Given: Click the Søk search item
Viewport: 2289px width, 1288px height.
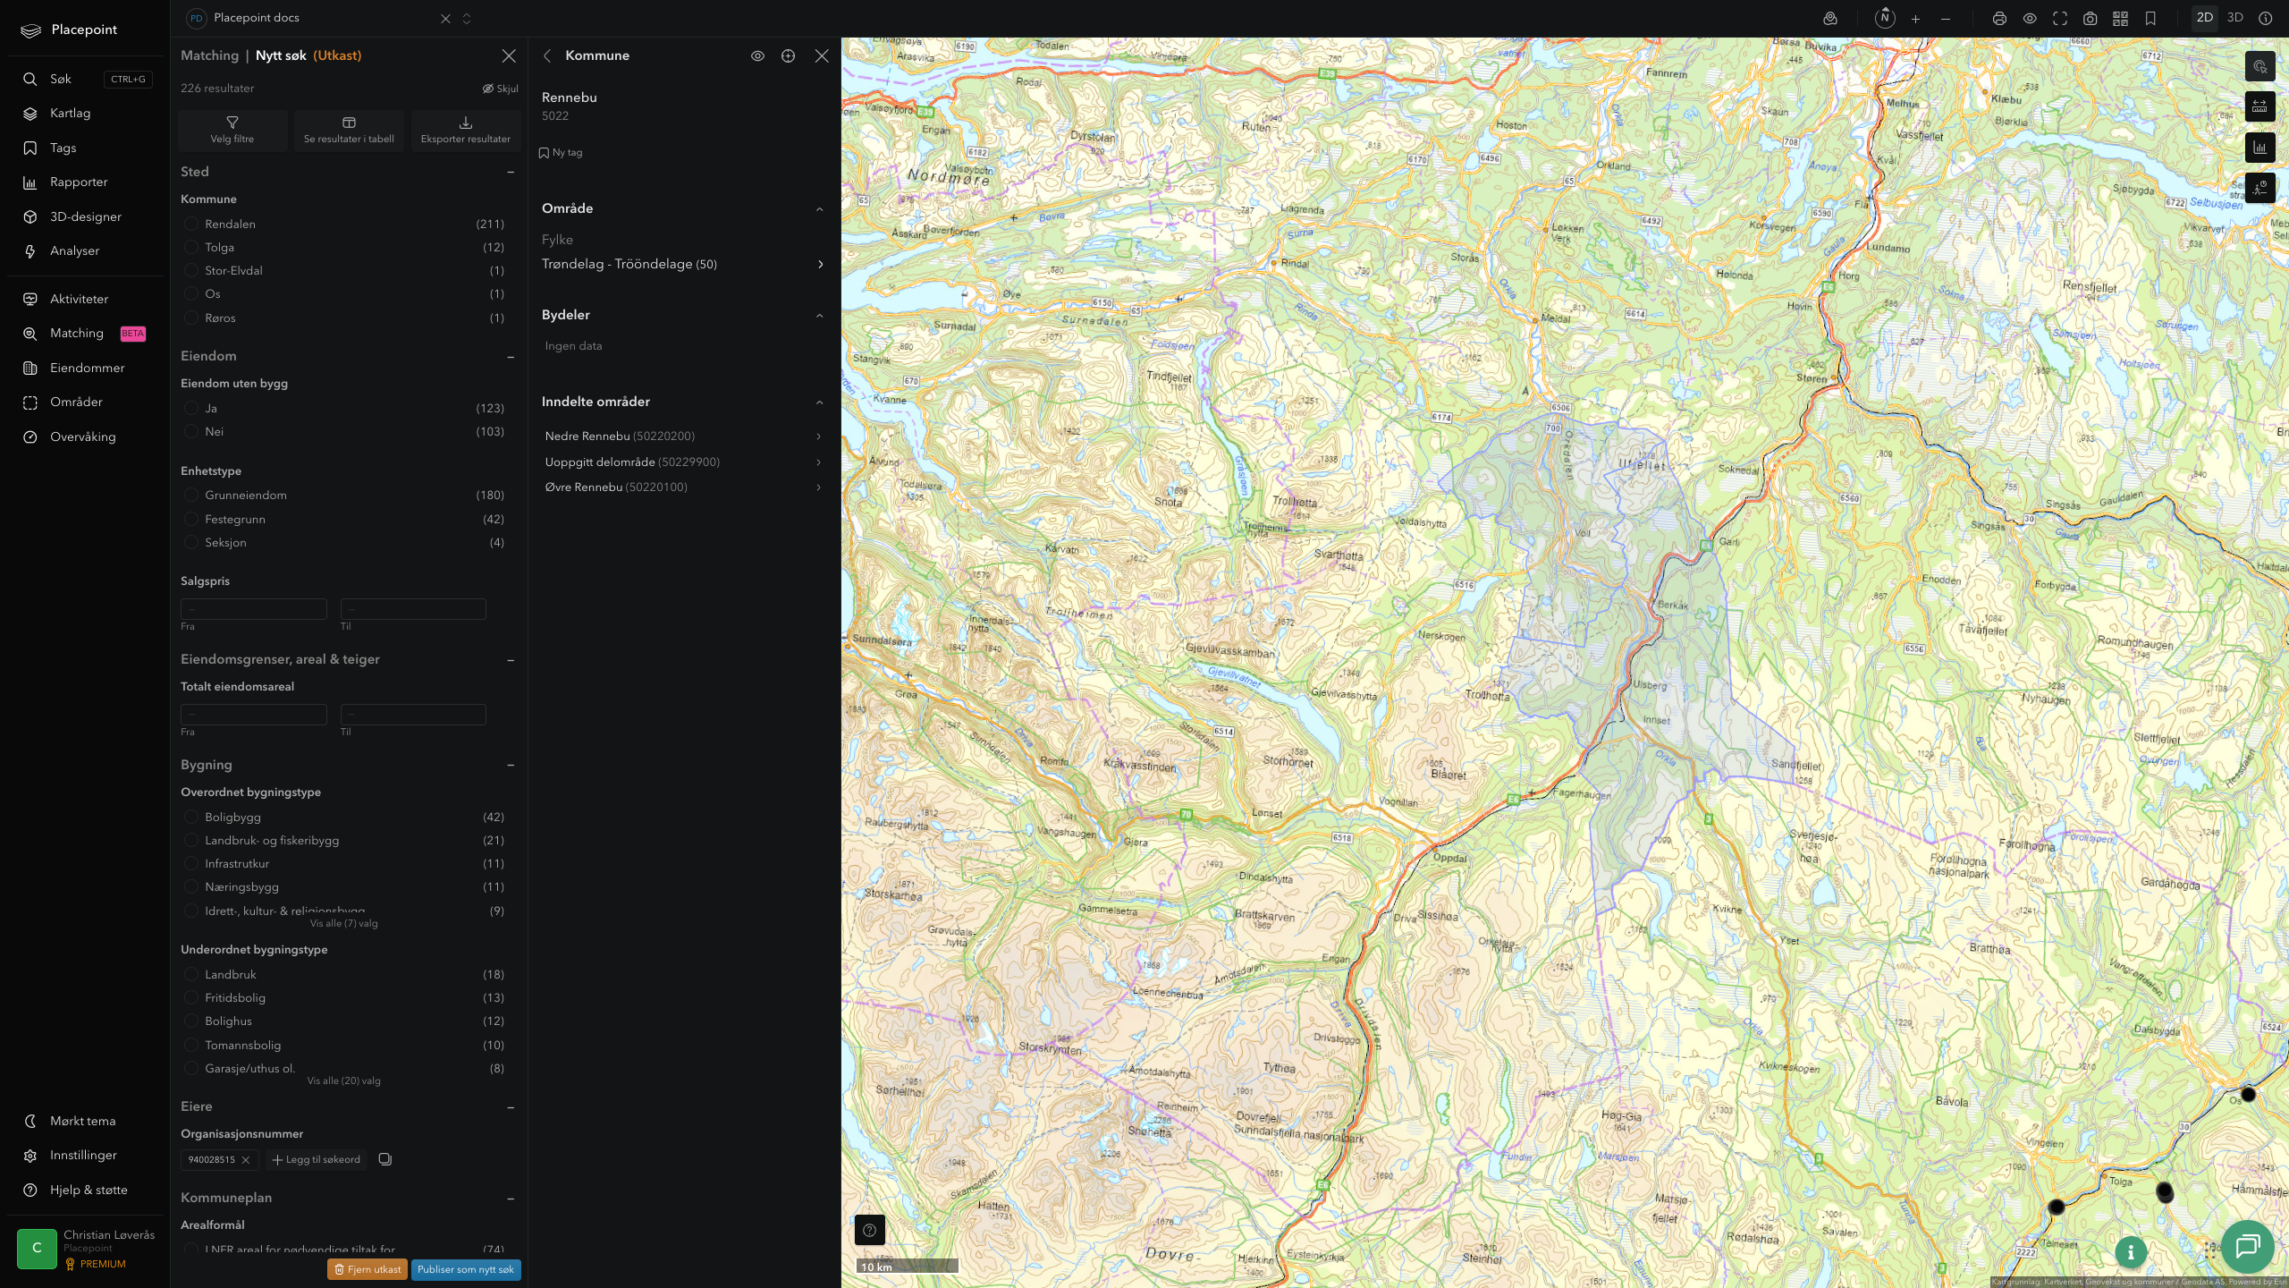Looking at the screenshot, I should coord(61,79).
